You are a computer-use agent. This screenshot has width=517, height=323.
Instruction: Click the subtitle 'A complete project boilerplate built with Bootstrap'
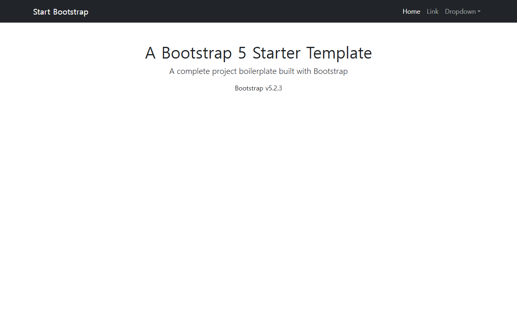point(258,71)
